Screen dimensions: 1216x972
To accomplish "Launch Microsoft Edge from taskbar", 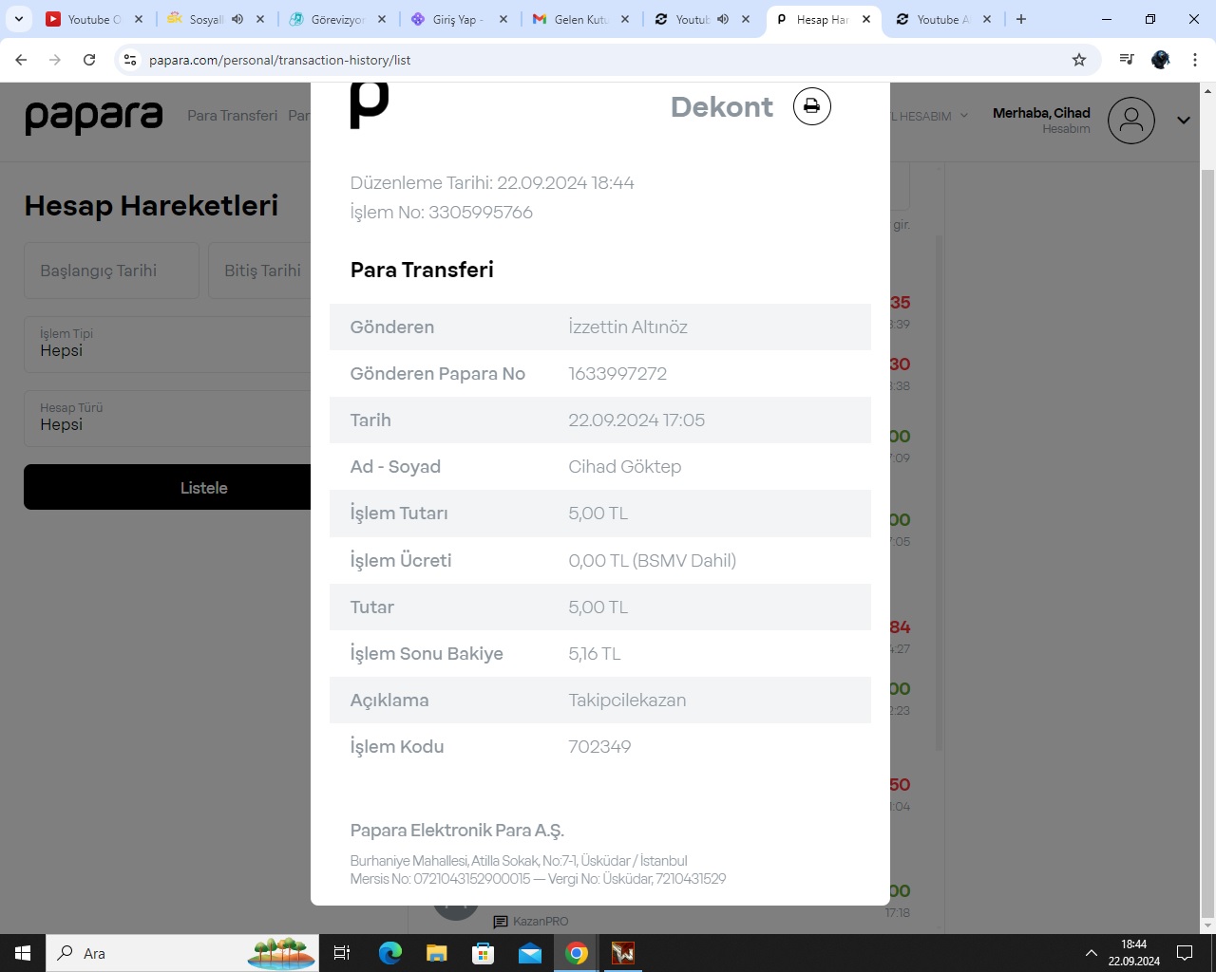I will pyautogui.click(x=390, y=953).
